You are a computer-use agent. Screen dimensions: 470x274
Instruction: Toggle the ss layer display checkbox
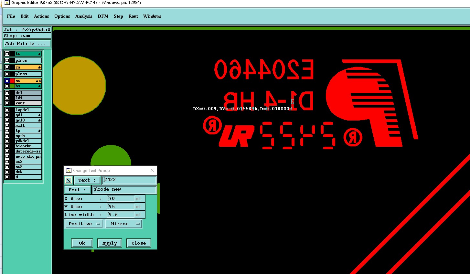7,81
